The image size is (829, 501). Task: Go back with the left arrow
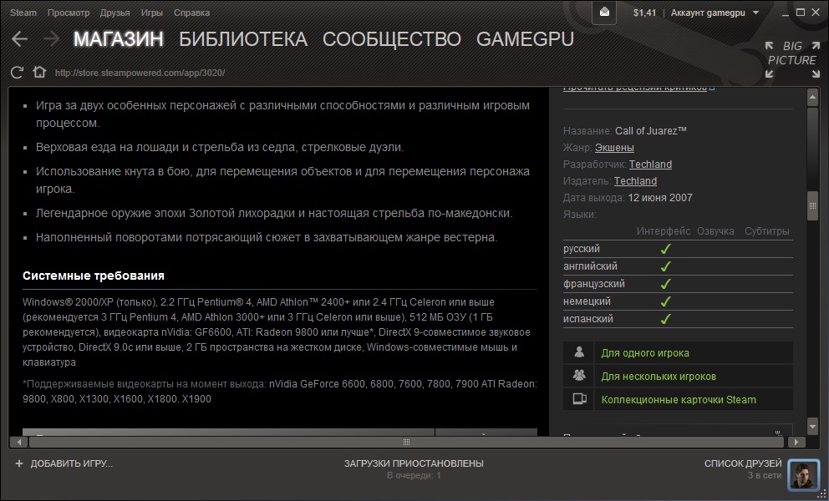[x=19, y=38]
